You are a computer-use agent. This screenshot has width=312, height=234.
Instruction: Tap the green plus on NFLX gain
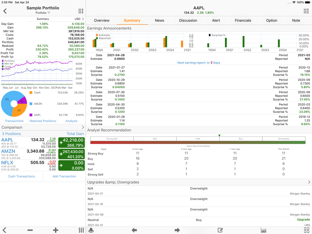pyautogui.click(x=61, y=165)
